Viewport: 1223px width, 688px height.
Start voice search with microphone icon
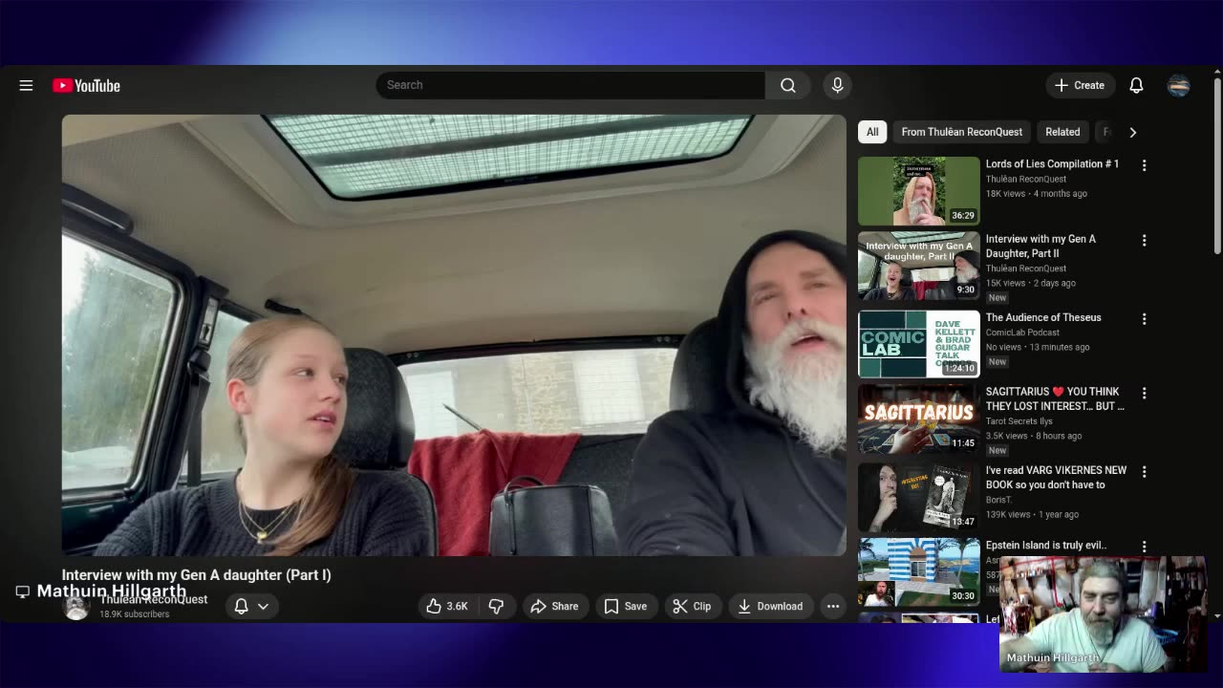[837, 85]
